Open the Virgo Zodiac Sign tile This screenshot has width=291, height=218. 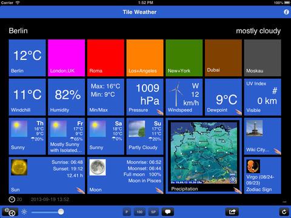point(263,176)
